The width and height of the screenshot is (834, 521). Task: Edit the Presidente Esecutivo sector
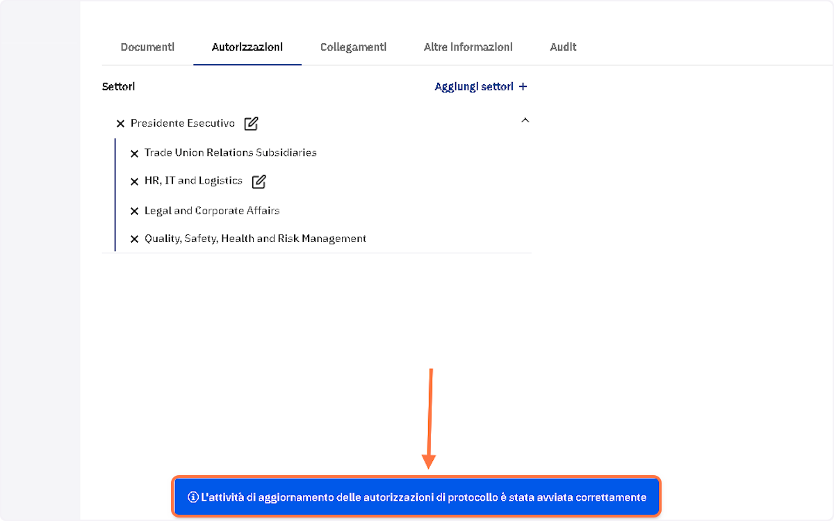click(x=251, y=124)
